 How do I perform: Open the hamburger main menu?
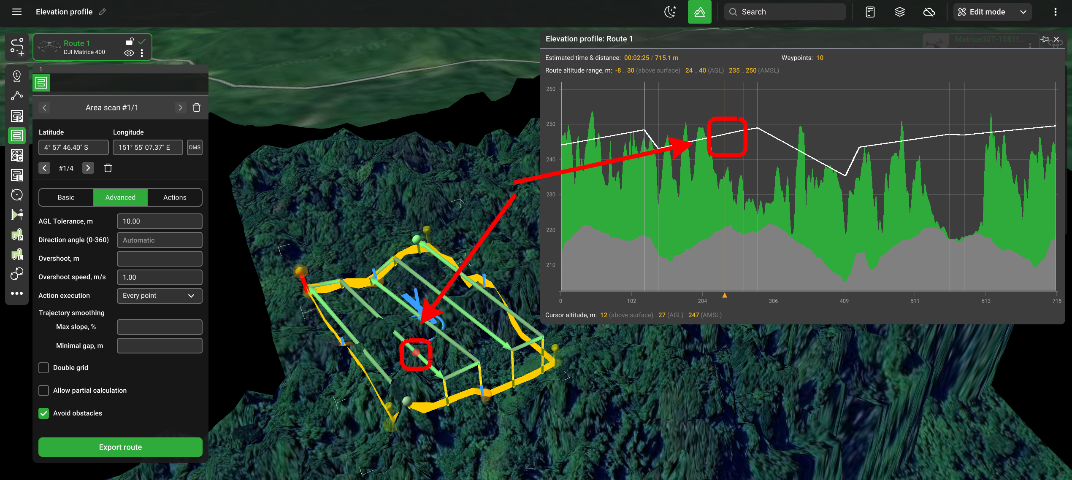[17, 12]
